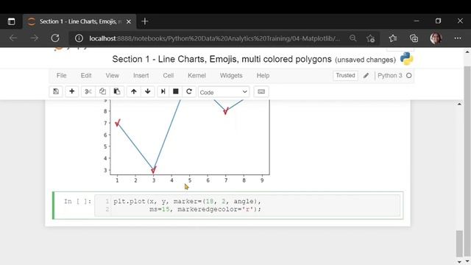
Task: Click the pencil edit-mode indicator icon
Action: (x=366, y=75)
